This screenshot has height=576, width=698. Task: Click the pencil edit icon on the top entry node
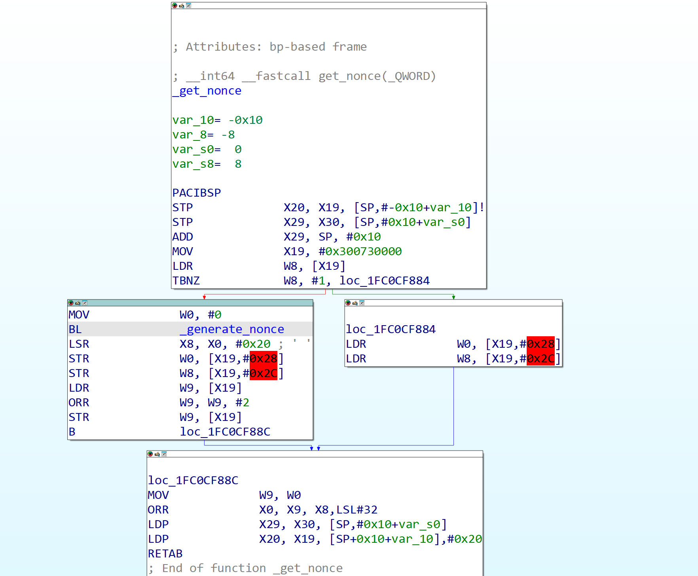click(182, 6)
